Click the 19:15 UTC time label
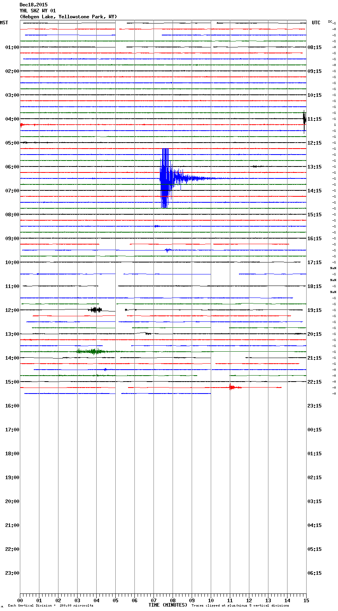The height and width of the screenshot is (611, 338). point(315,310)
